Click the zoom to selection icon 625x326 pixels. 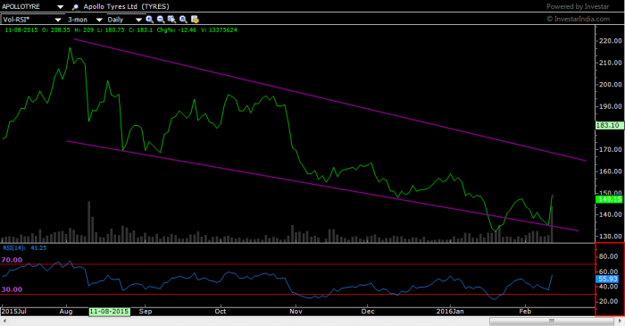[171, 19]
